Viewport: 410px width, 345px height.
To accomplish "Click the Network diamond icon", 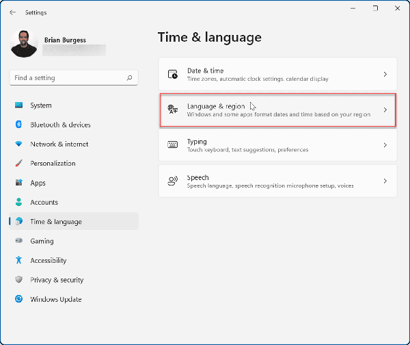I will 19,144.
